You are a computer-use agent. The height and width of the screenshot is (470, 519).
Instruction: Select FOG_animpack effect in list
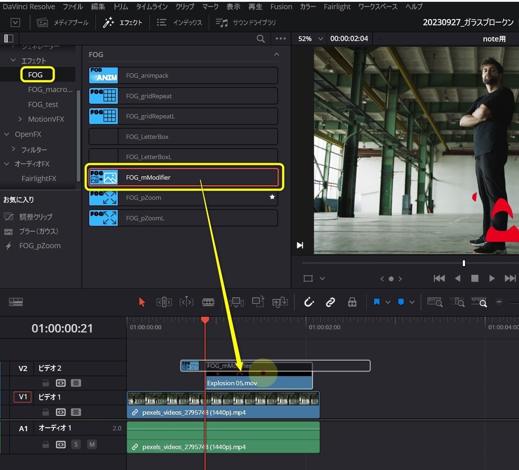[x=183, y=76]
